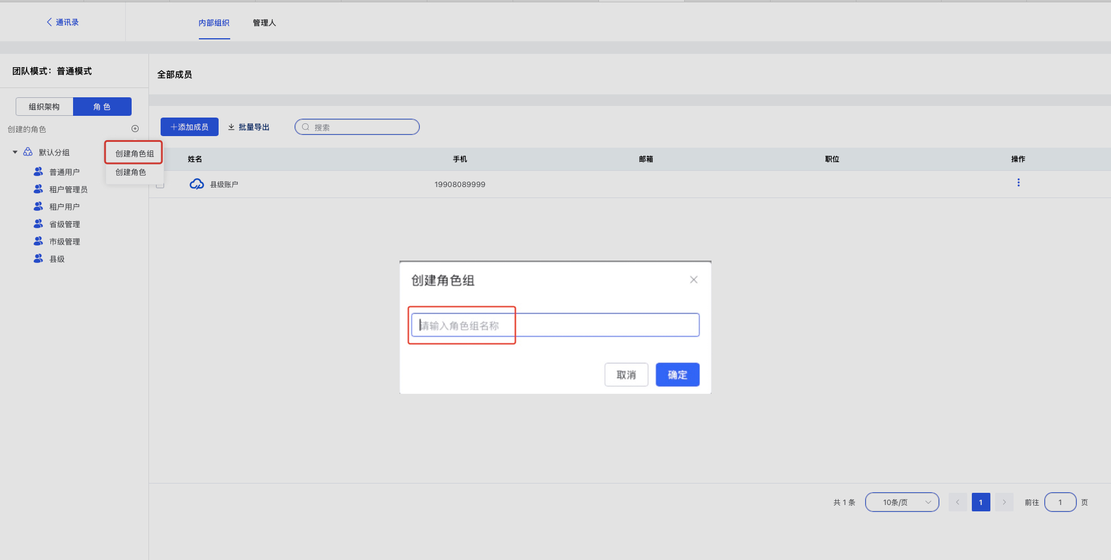This screenshot has height=560, width=1111.
Task: Go to the next page arrow
Action: (1004, 502)
